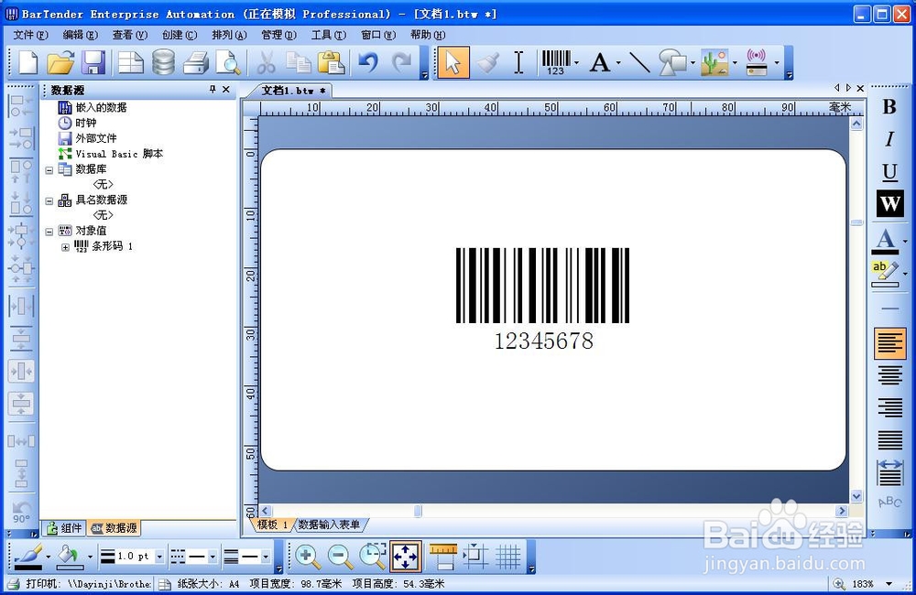The width and height of the screenshot is (916, 595).
Task: Rotate object 90 degrees icon
Action: (x=21, y=512)
